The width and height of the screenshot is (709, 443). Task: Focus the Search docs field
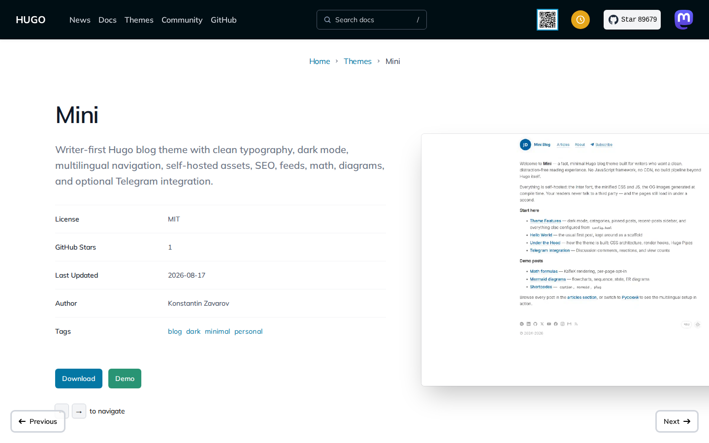coord(372,20)
